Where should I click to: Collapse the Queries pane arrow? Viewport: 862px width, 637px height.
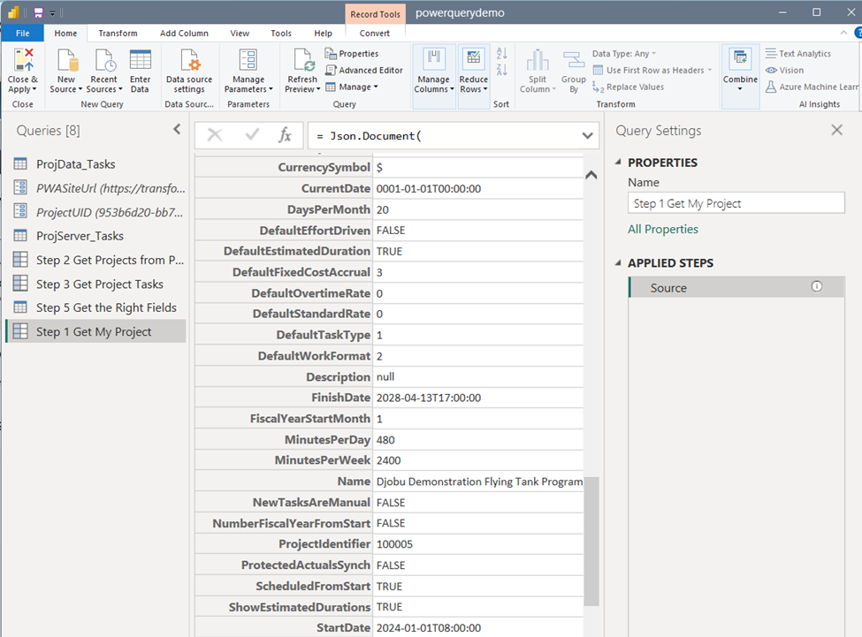(x=177, y=129)
